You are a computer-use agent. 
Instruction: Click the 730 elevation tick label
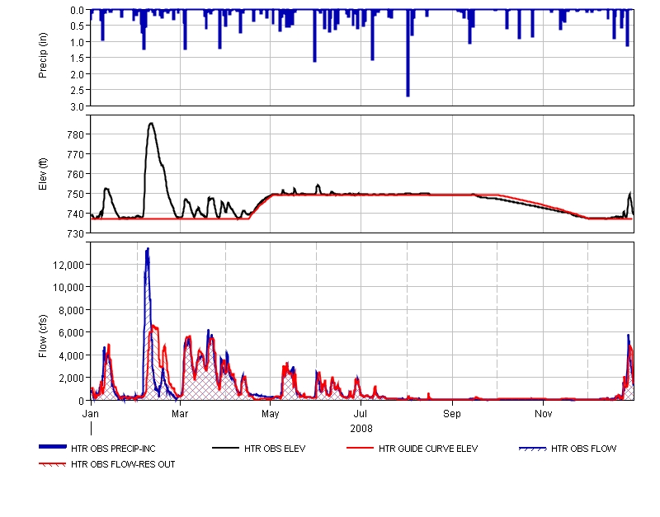point(76,233)
